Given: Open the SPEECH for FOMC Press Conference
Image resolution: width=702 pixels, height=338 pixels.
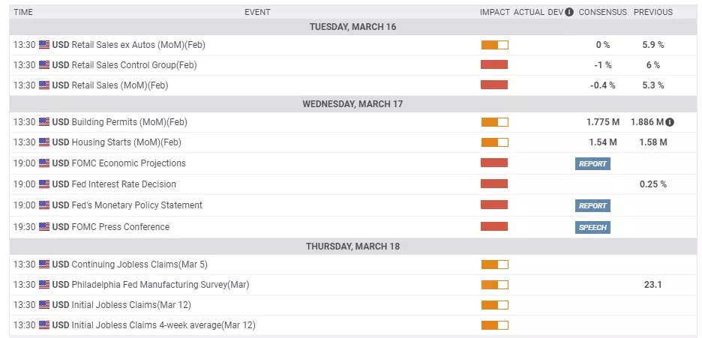Looking at the screenshot, I should coord(592,227).
